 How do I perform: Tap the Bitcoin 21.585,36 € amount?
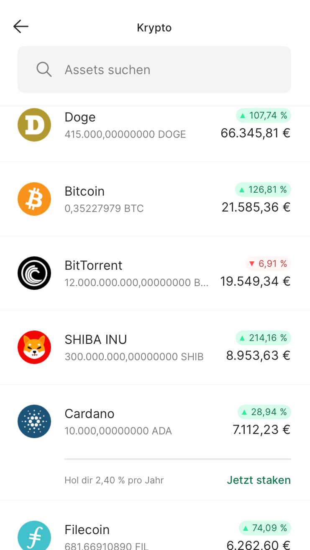(x=256, y=207)
